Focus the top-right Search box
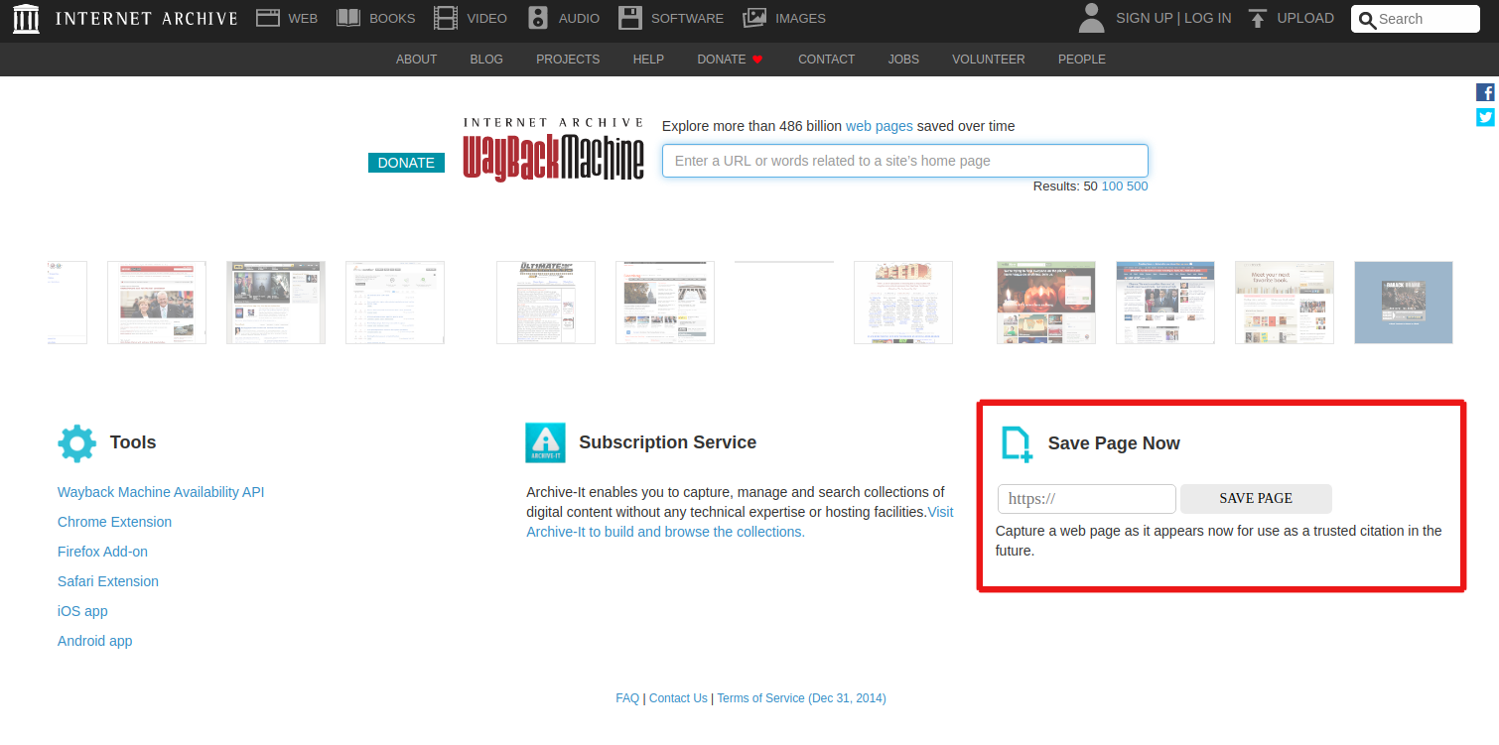 pyautogui.click(x=1416, y=19)
